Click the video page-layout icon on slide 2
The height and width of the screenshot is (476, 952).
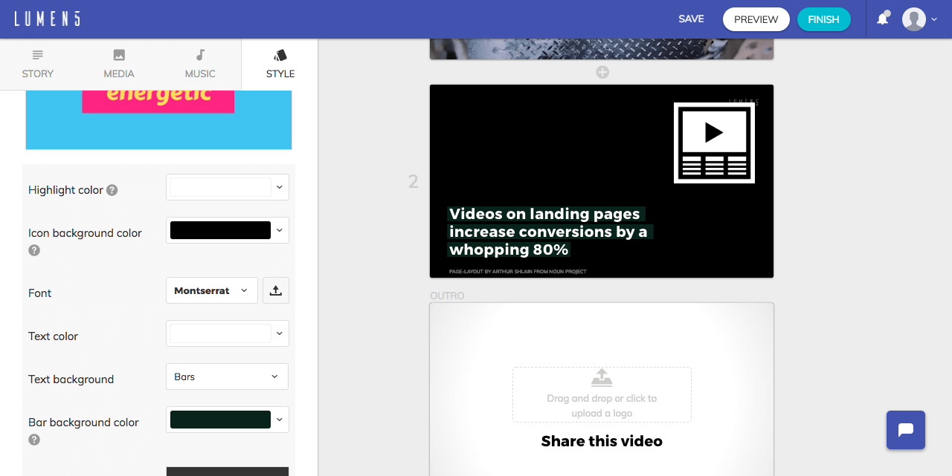pos(714,143)
